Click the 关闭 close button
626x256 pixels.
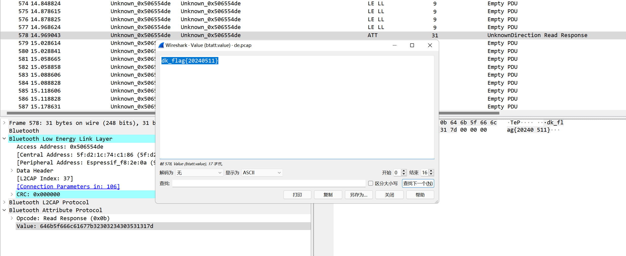pos(389,195)
